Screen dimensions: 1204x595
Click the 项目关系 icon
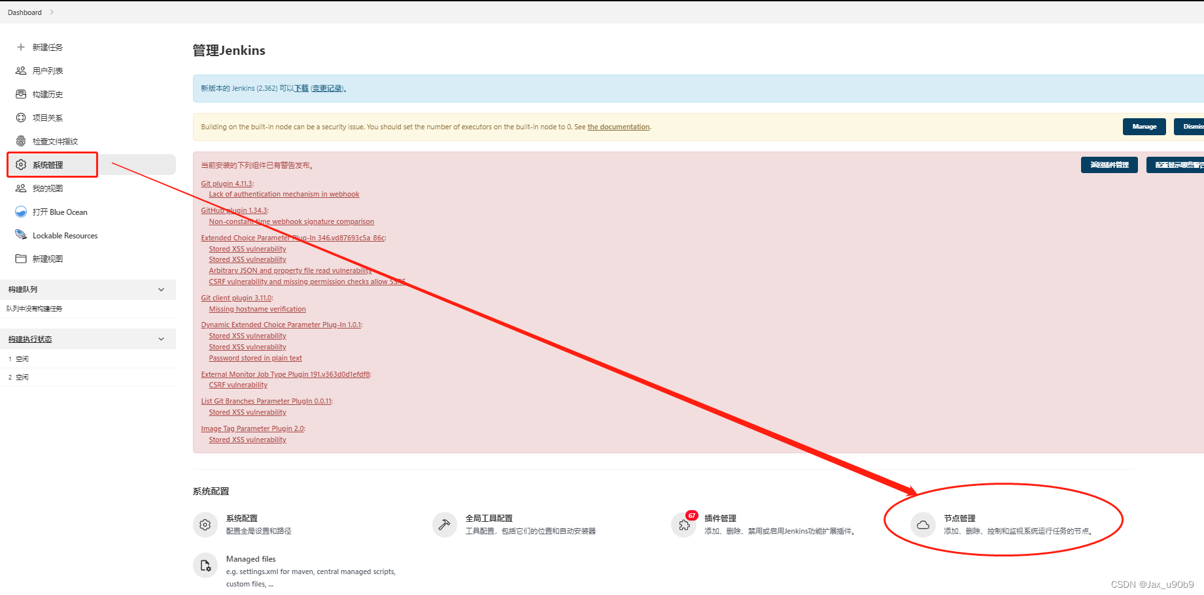pyautogui.click(x=21, y=118)
